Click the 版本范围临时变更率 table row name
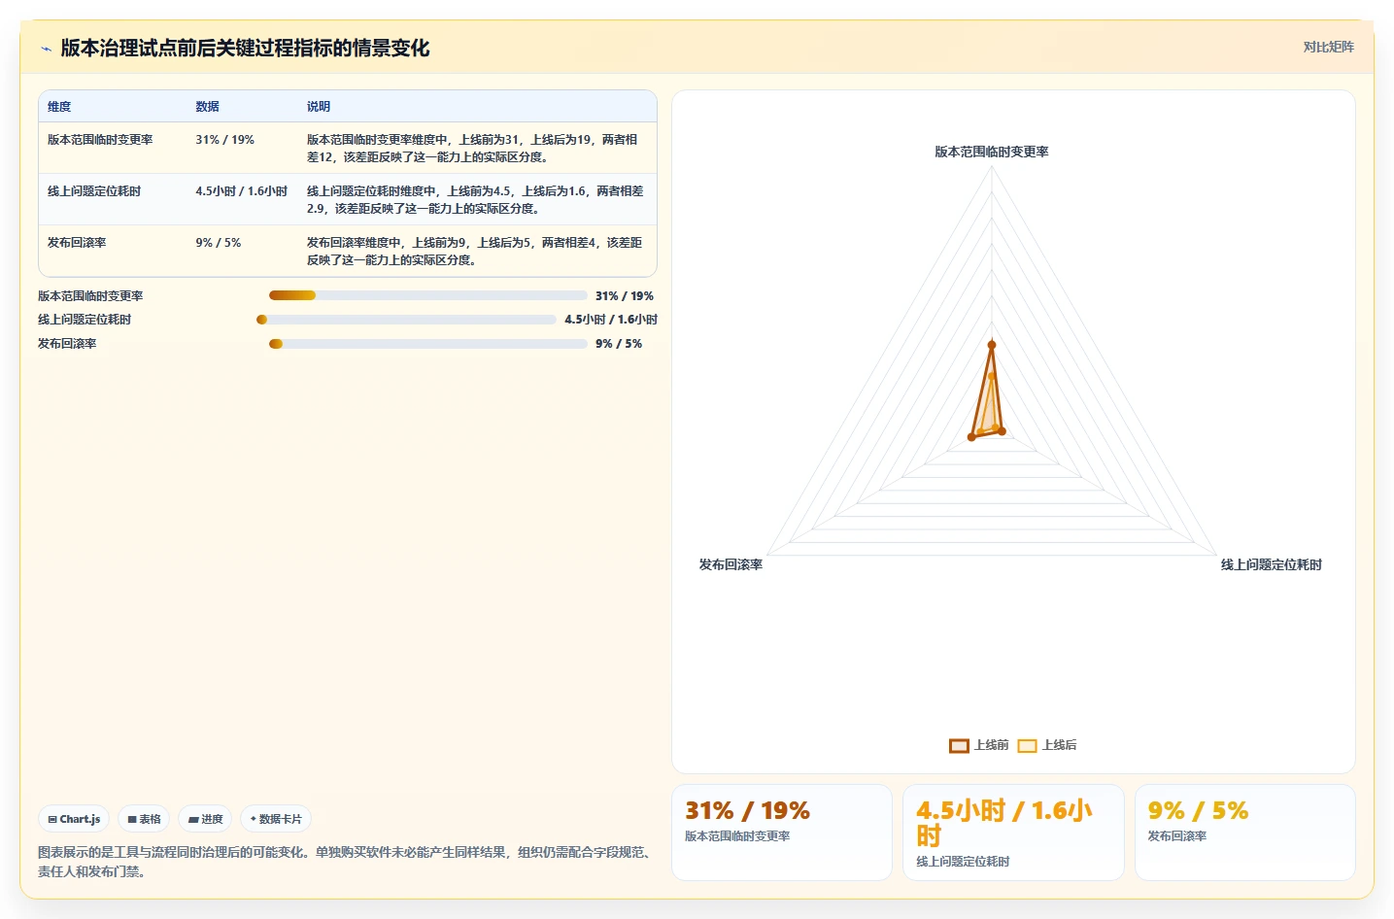This screenshot has height=919, width=1394. (x=100, y=140)
